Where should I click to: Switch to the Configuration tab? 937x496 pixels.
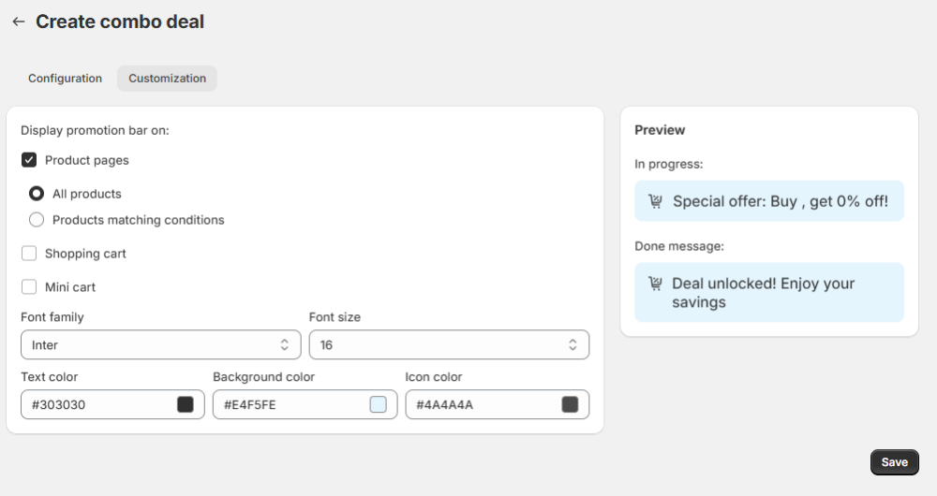65,79
